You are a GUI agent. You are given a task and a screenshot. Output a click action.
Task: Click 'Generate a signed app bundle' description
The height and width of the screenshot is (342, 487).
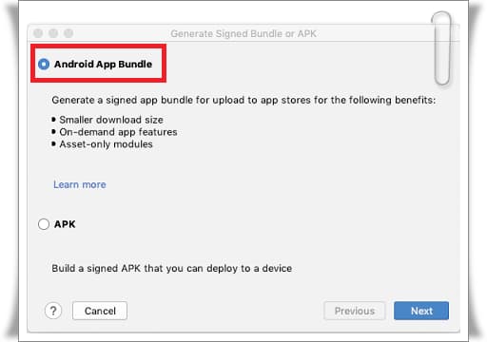pyautogui.click(x=243, y=100)
